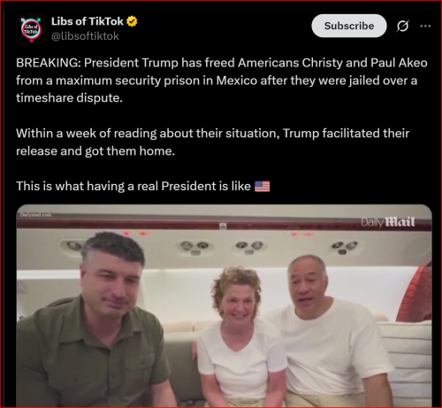Click the "timeshare dispute." text line
The height and width of the screenshot is (408, 442).
(69, 98)
